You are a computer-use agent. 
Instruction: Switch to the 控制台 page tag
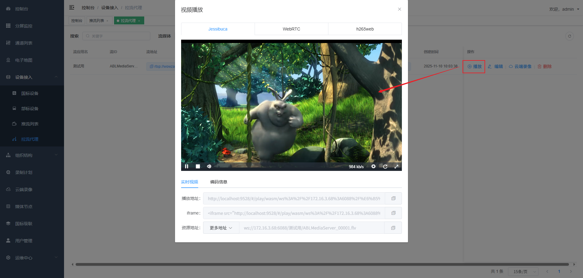77,20
